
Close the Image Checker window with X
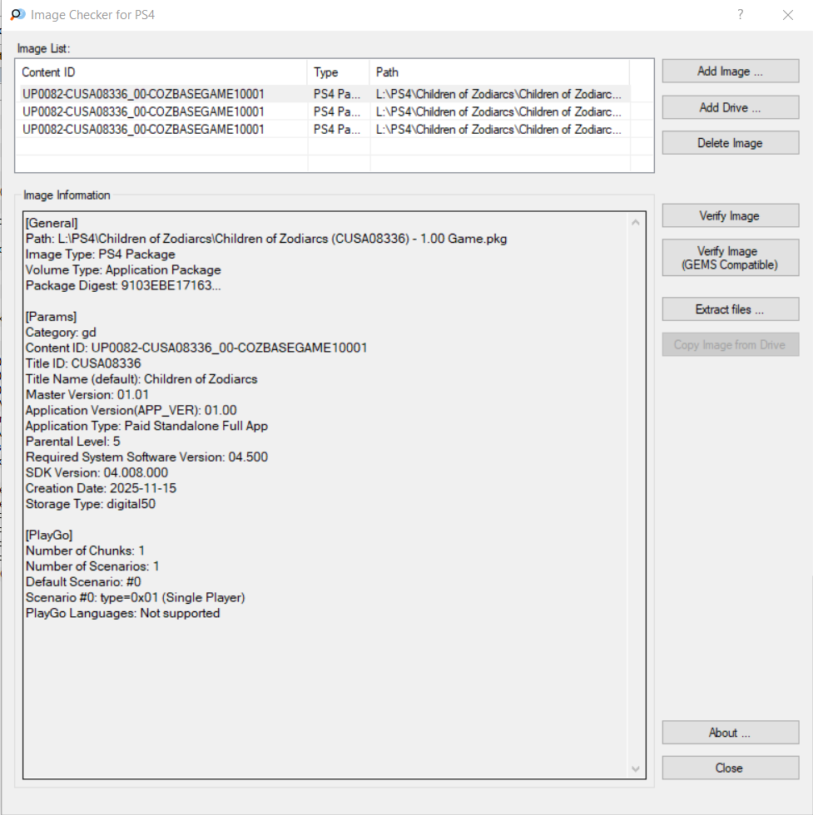(788, 15)
